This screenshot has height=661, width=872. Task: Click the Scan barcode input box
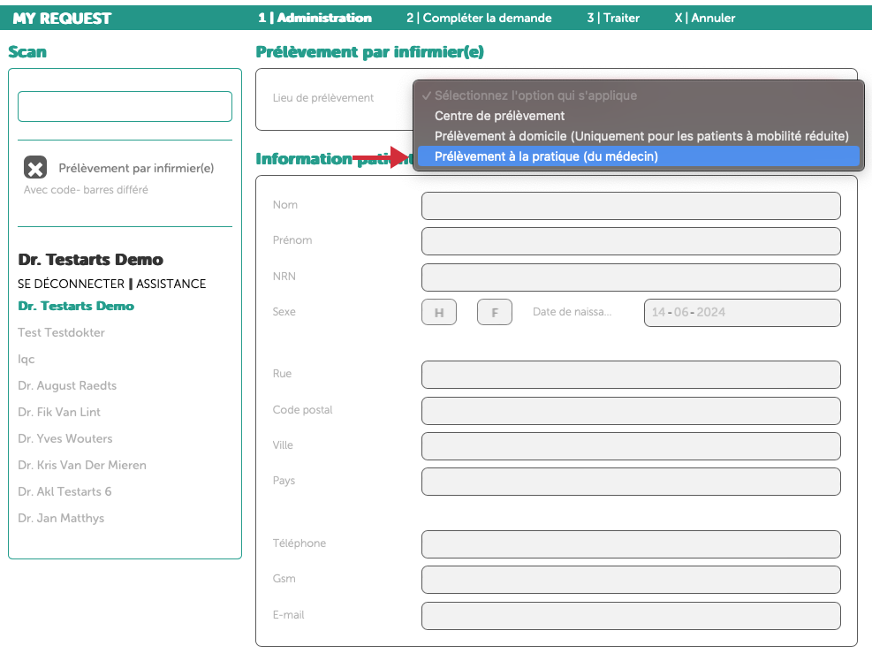(124, 105)
